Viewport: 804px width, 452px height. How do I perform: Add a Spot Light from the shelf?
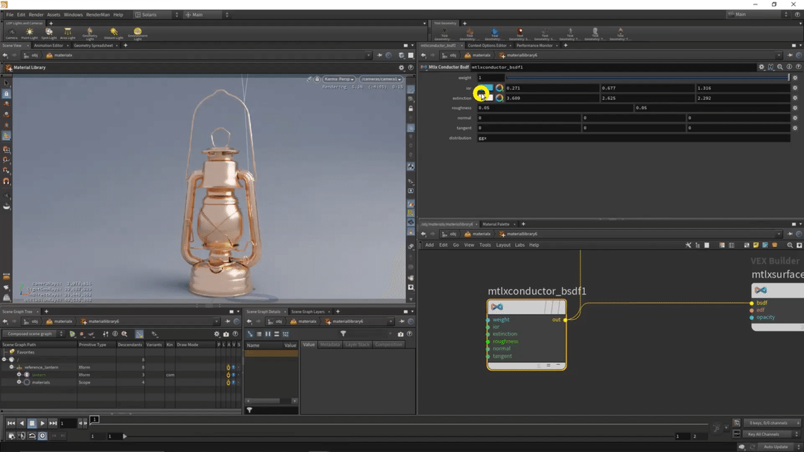coord(49,33)
